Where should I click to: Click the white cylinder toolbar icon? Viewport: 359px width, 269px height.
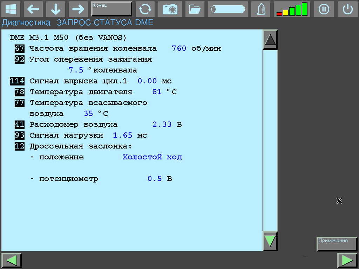pos(228,9)
